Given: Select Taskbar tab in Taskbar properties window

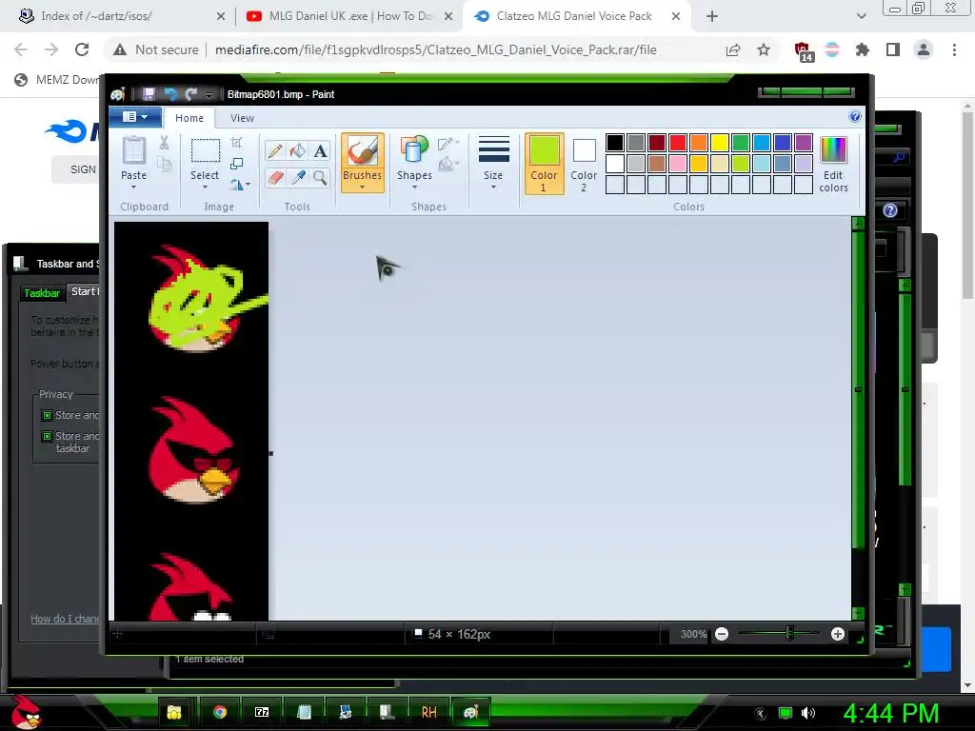Looking at the screenshot, I should click(42, 293).
